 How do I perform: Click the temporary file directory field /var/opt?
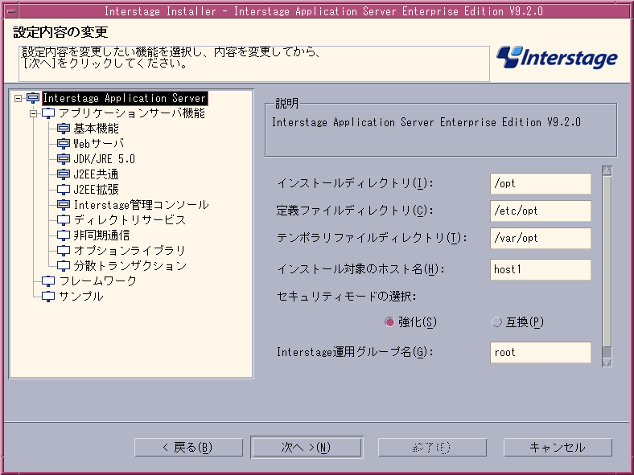click(x=540, y=239)
